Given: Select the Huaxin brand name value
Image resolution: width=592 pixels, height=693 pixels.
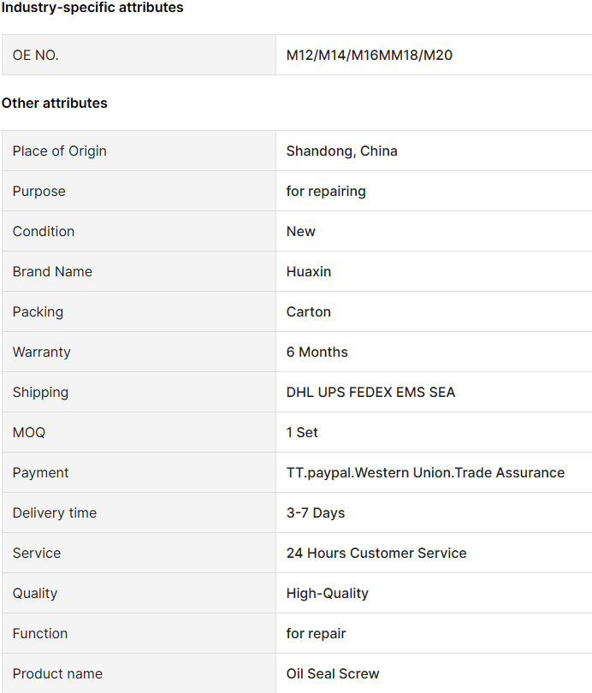Looking at the screenshot, I should (x=308, y=272).
